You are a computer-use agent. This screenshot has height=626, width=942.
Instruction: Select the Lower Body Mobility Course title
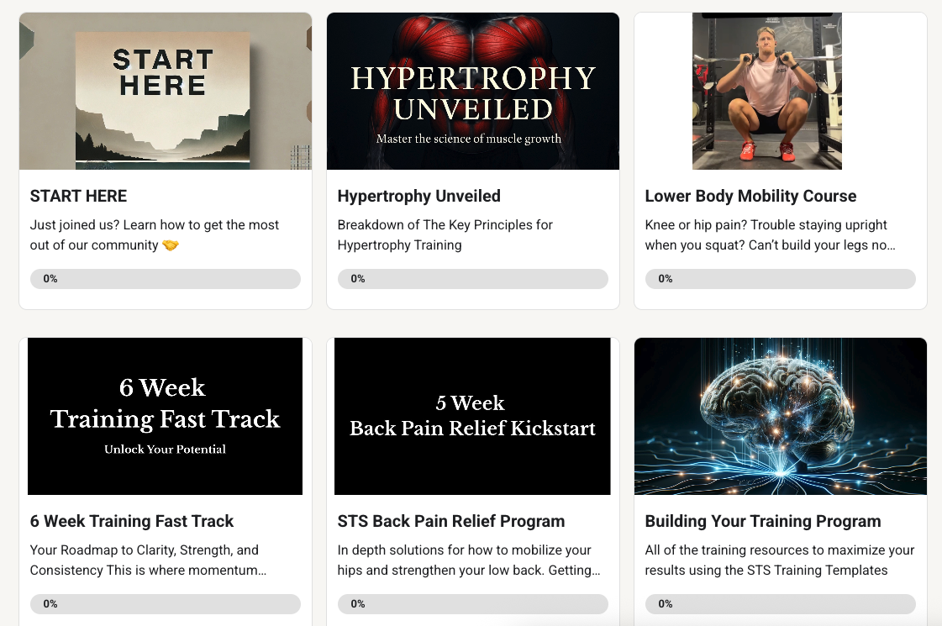click(x=750, y=196)
